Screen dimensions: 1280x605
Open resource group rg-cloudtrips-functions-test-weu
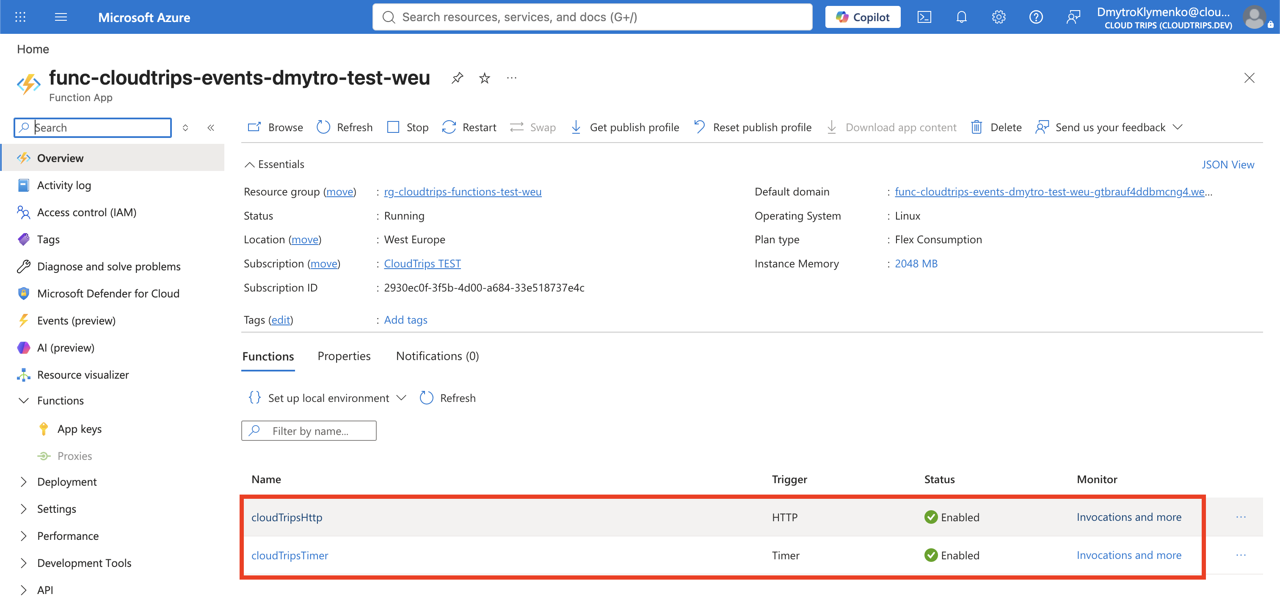(463, 191)
